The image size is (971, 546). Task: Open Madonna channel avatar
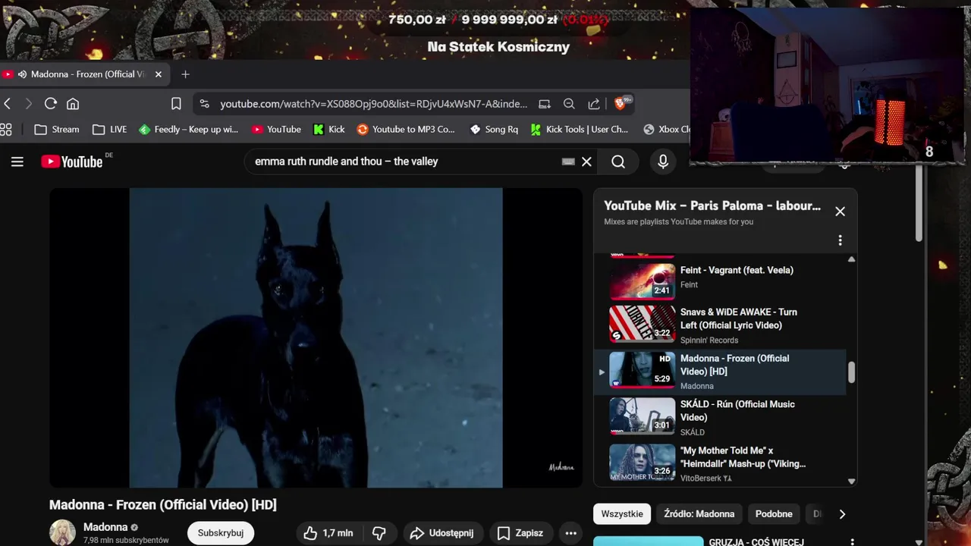click(x=62, y=533)
